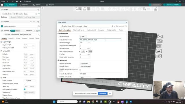Click the filament color swatch numbered 1
The image size is (185, 104).
click(x=2, y=26)
